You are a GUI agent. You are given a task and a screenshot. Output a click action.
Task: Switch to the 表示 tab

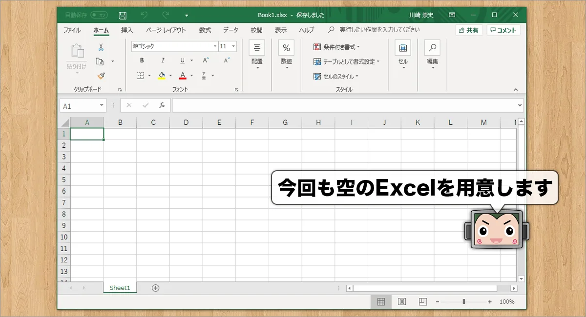pyautogui.click(x=281, y=30)
